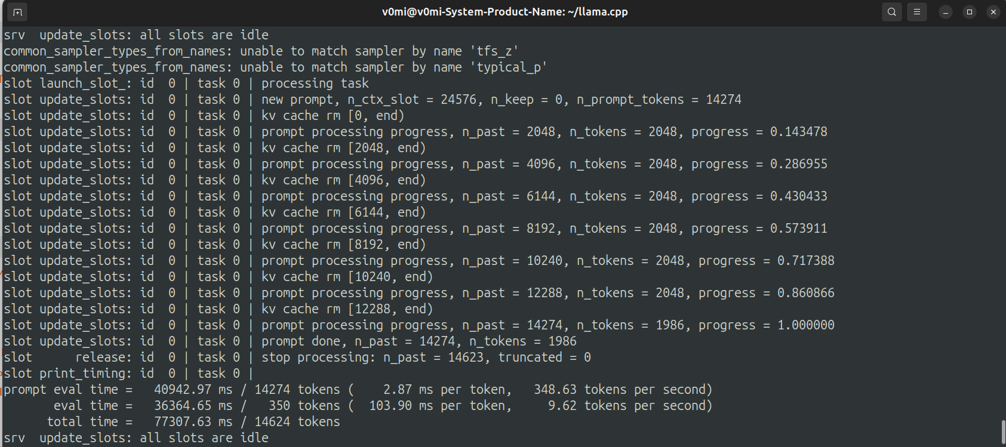This screenshot has width=1006, height=447.
Task: Click the 'prompt done' log line
Action: (x=418, y=341)
